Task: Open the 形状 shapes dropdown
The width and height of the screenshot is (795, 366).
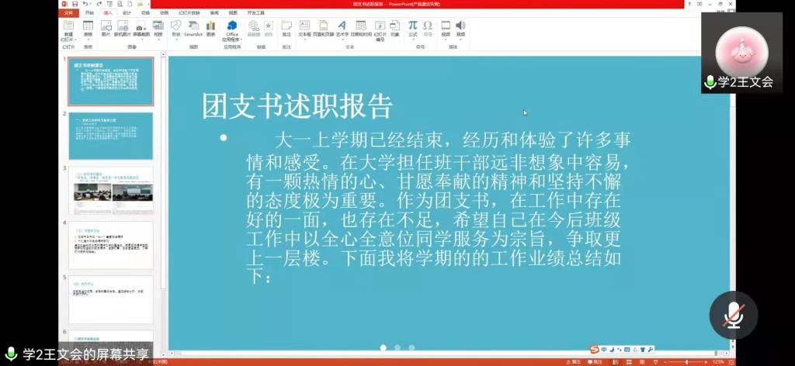Action: point(175,29)
